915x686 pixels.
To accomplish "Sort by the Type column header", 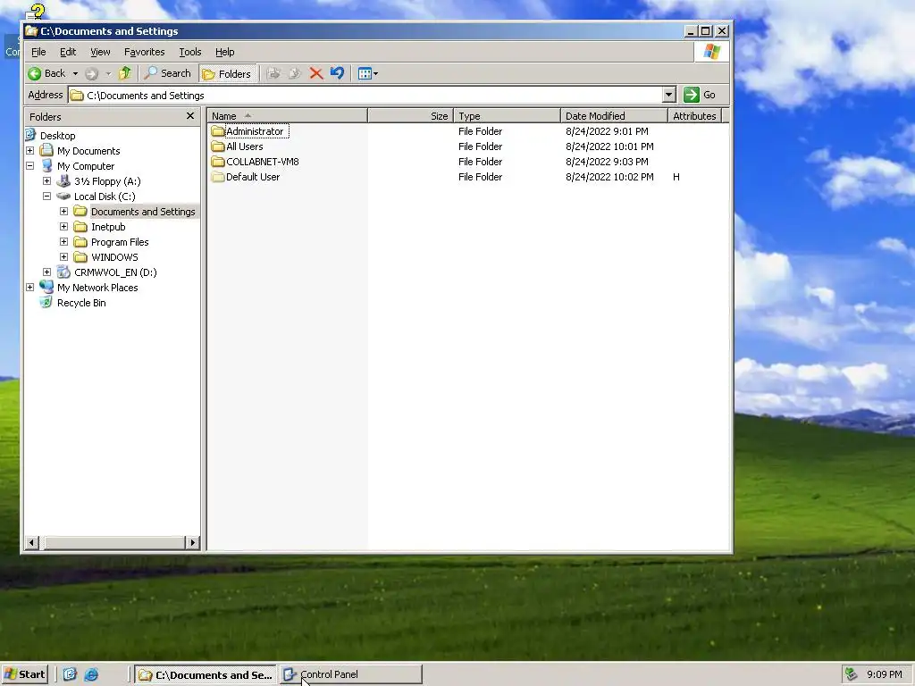I will coord(508,116).
